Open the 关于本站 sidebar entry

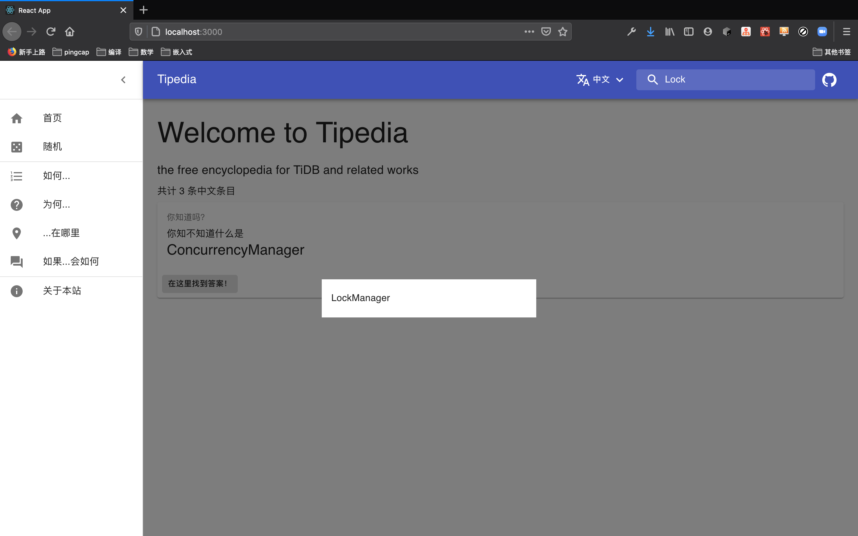71,291
